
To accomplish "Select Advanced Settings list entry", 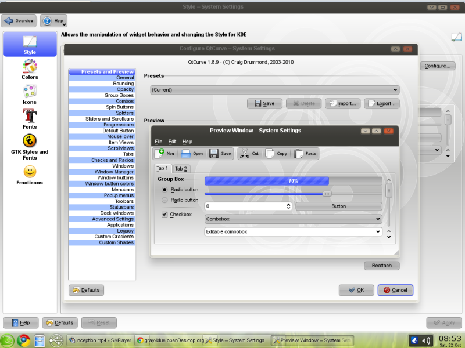I will 102,219.
